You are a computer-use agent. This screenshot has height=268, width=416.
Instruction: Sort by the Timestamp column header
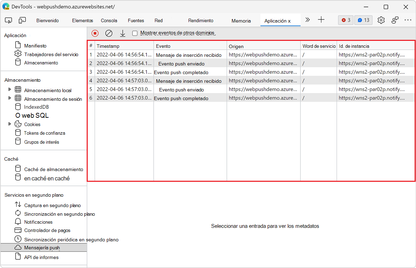pyautogui.click(x=124, y=46)
